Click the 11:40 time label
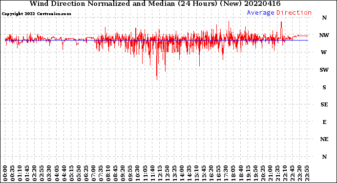Viewport: 337px width, 183px height. coord(152,173)
